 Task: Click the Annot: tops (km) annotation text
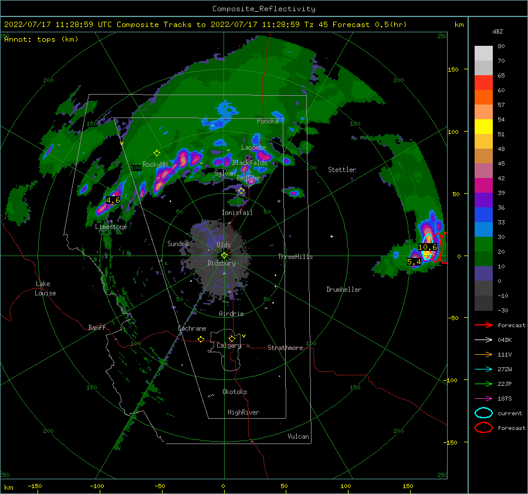(41, 39)
